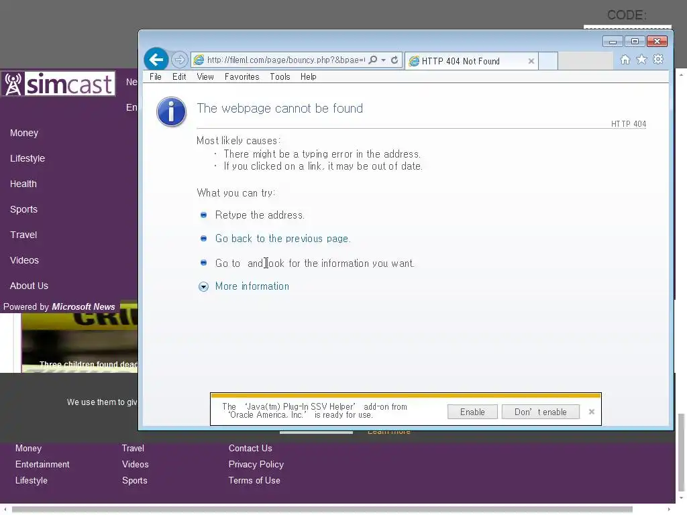This screenshot has height=515, width=687.
Task: Click the background page horizontal scrollbar
Action: (322, 510)
